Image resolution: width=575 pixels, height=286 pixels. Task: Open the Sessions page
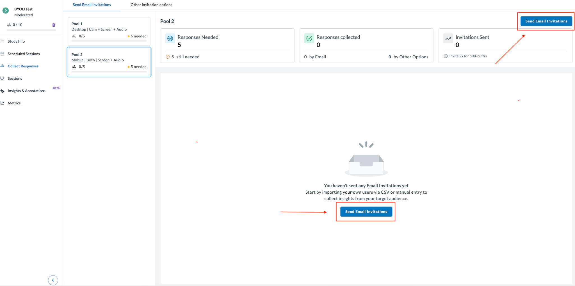[15, 78]
